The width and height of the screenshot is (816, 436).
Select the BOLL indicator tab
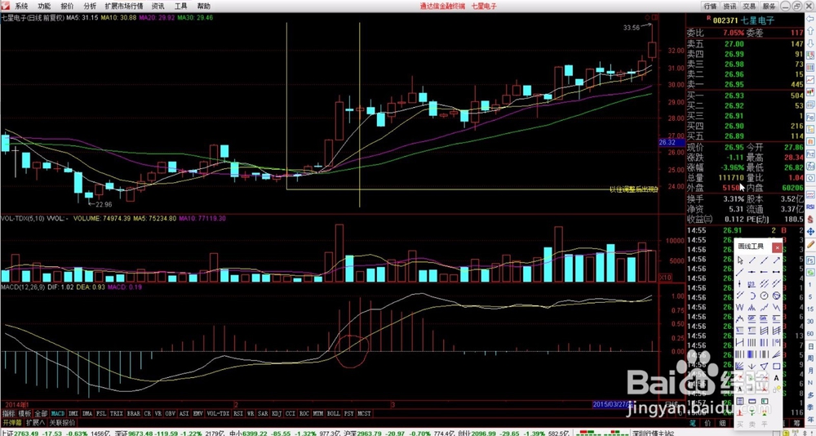pos(334,413)
